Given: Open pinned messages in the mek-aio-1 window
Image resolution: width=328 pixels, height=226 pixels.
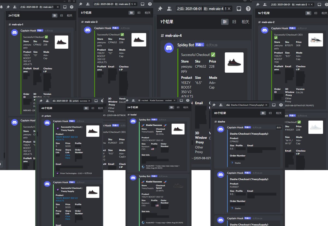Looking at the screenshot, I should (x=8, y=7).
